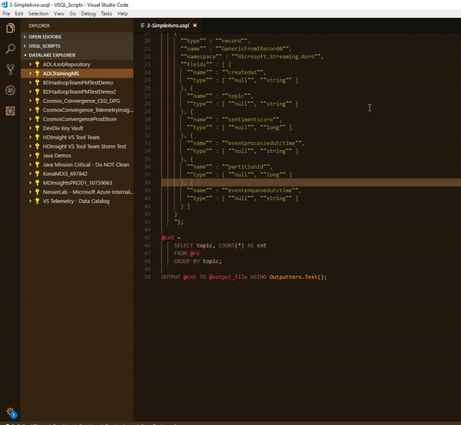Expand the ADLTrainingMS node arrow

[x=30, y=74]
